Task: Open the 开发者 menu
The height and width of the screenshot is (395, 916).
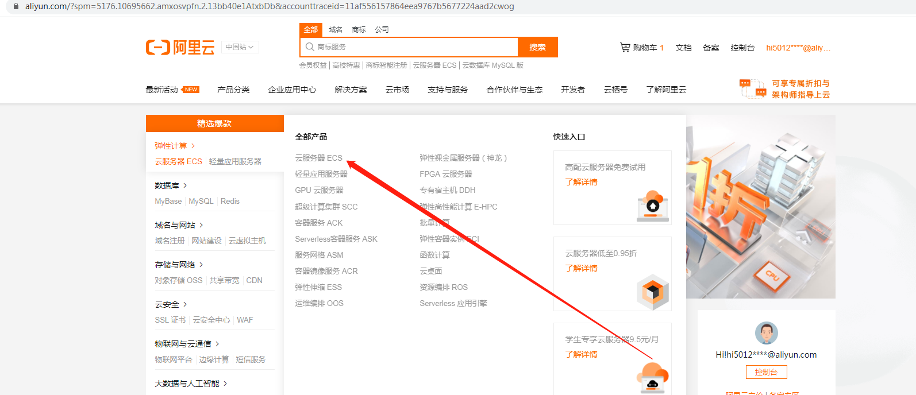Action: [573, 90]
